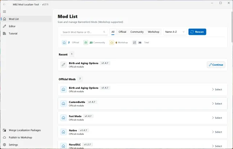Open Publish to Workshop

coord(26,137)
